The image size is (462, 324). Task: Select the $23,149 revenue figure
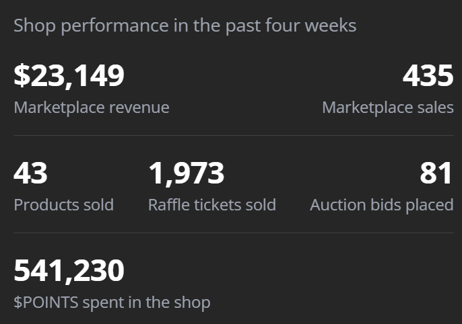point(69,75)
